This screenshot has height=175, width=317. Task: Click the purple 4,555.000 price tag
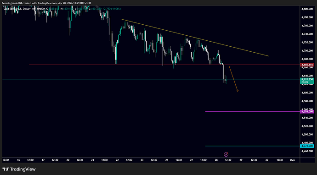[307, 111]
